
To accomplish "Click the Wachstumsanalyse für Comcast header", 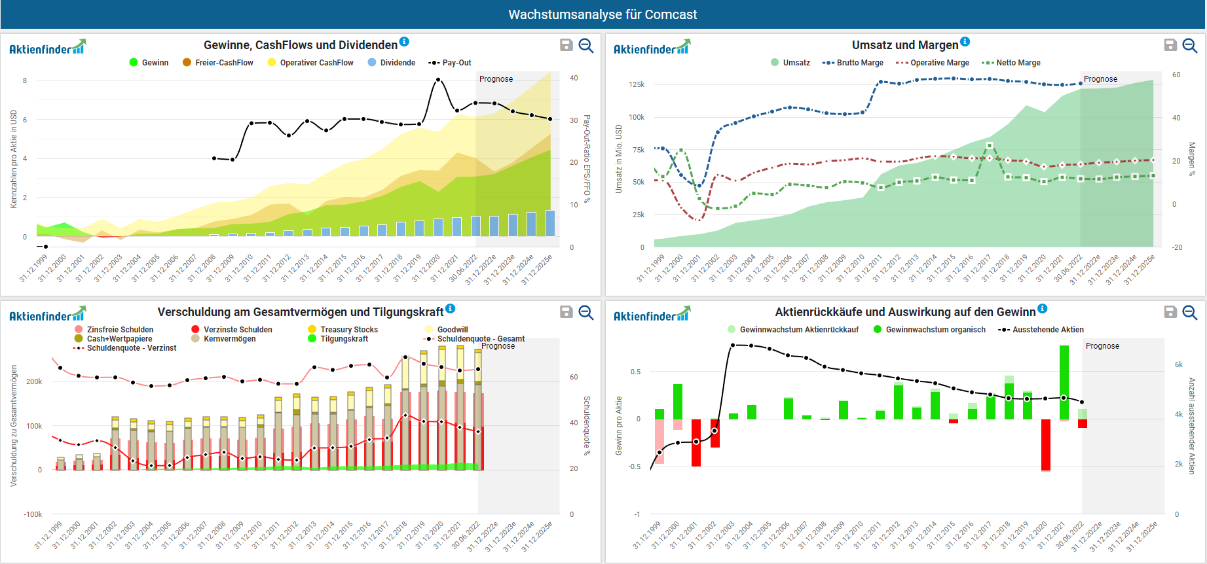I will coord(603,14).
